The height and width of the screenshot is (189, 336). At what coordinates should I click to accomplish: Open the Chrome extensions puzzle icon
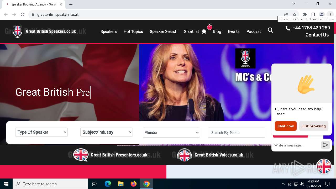pos(305,14)
